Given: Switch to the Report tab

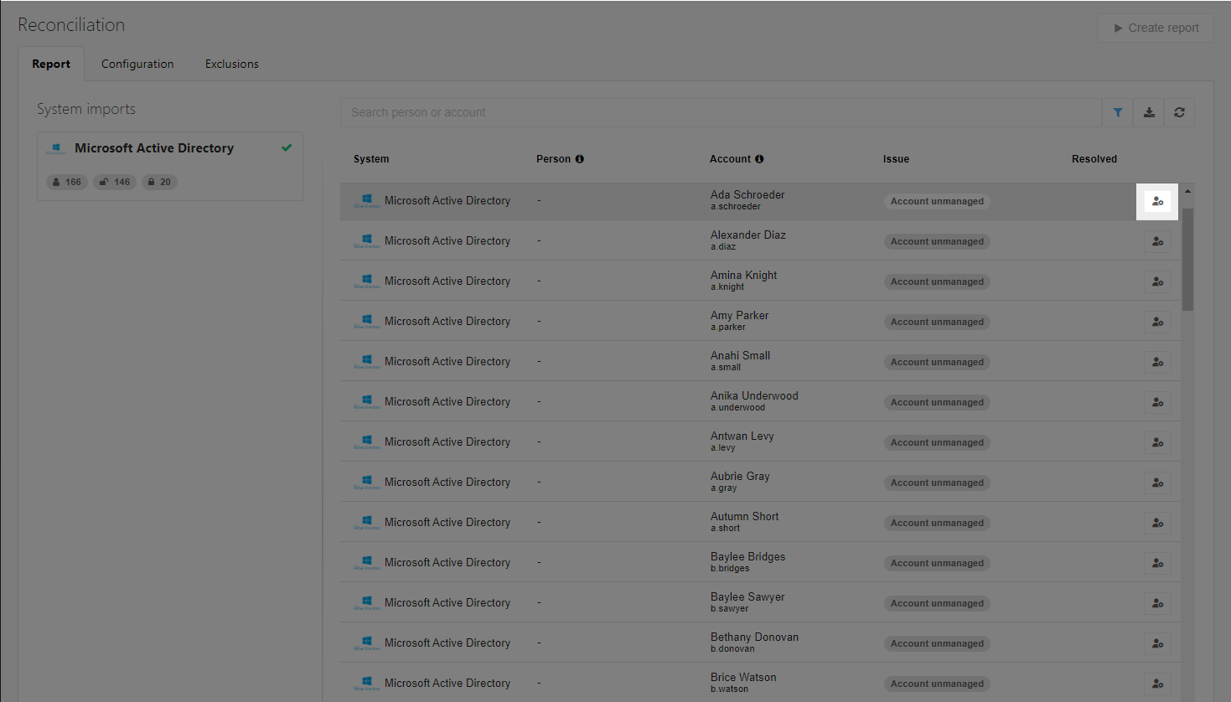Looking at the screenshot, I should pyautogui.click(x=51, y=64).
